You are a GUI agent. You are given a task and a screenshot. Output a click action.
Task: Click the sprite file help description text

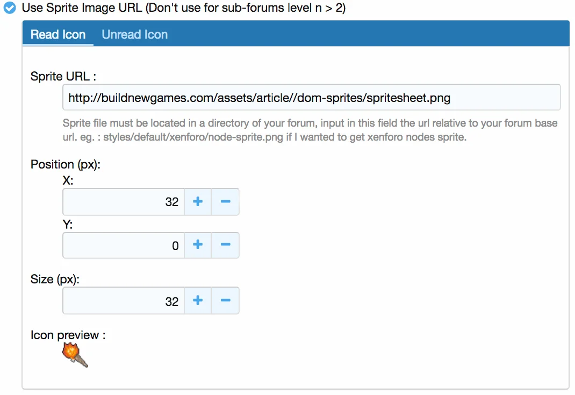click(310, 130)
